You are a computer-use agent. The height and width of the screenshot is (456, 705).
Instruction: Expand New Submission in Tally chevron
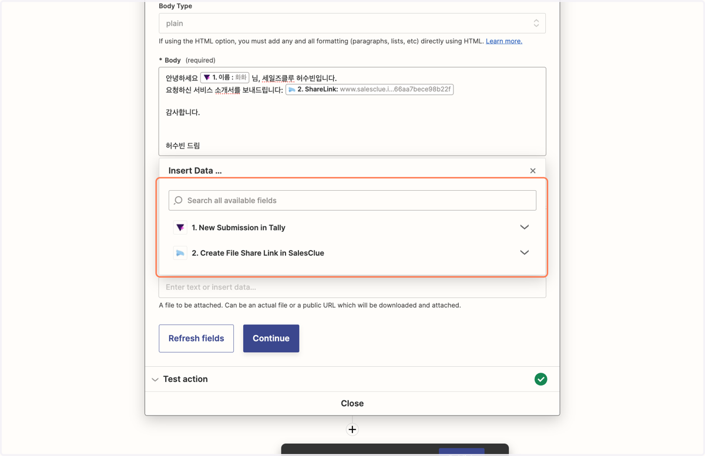tap(525, 227)
